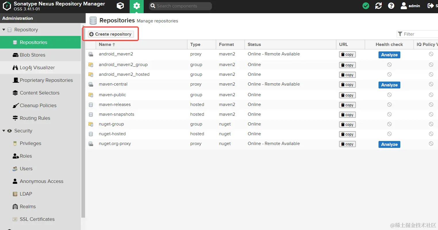Click hosted icon of maven-releases row
The width and height of the screenshot is (438, 230).
91,105
